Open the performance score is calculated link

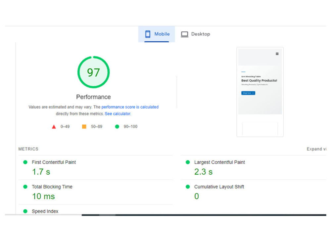(x=130, y=107)
